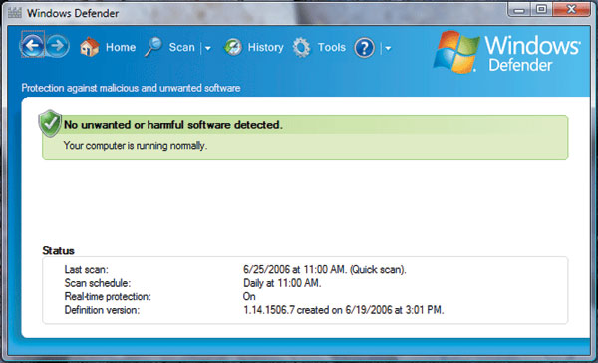Viewport: 598px width, 363px height.
Task: Click the Help question mark icon
Action: click(x=364, y=48)
